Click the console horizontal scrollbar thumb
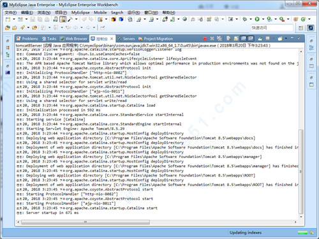The image size is (319, 239). 85,222
